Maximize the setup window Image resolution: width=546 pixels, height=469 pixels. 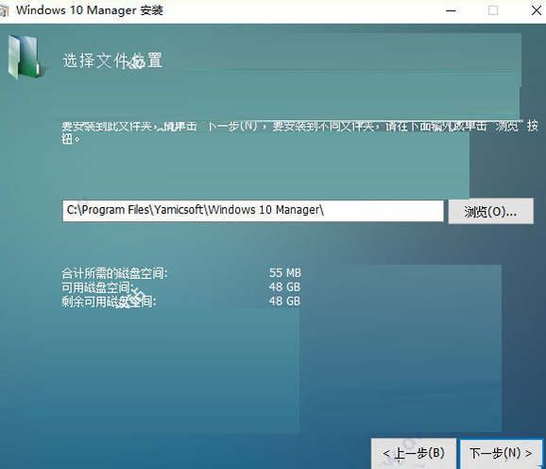[493, 10]
